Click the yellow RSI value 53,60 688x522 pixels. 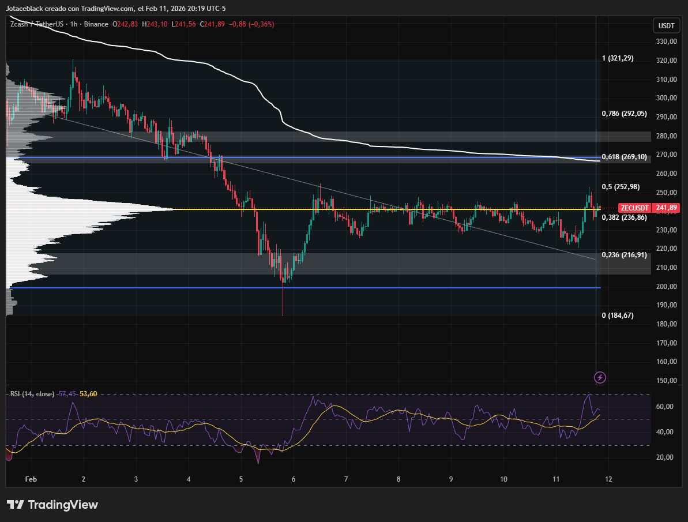coord(88,394)
